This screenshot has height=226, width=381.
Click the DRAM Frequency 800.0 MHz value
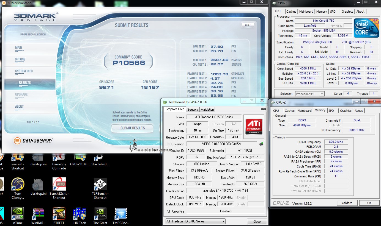coord(336,142)
